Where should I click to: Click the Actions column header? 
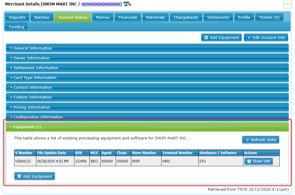pos(261,153)
